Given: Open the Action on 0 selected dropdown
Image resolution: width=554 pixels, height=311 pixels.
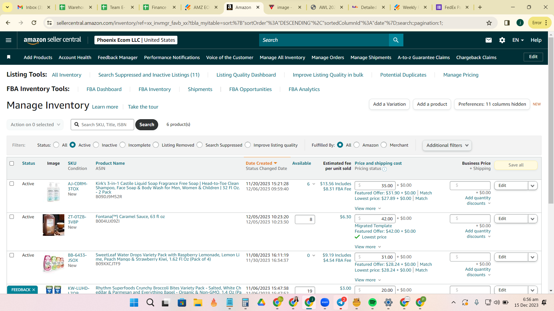Looking at the screenshot, I should coord(35,124).
